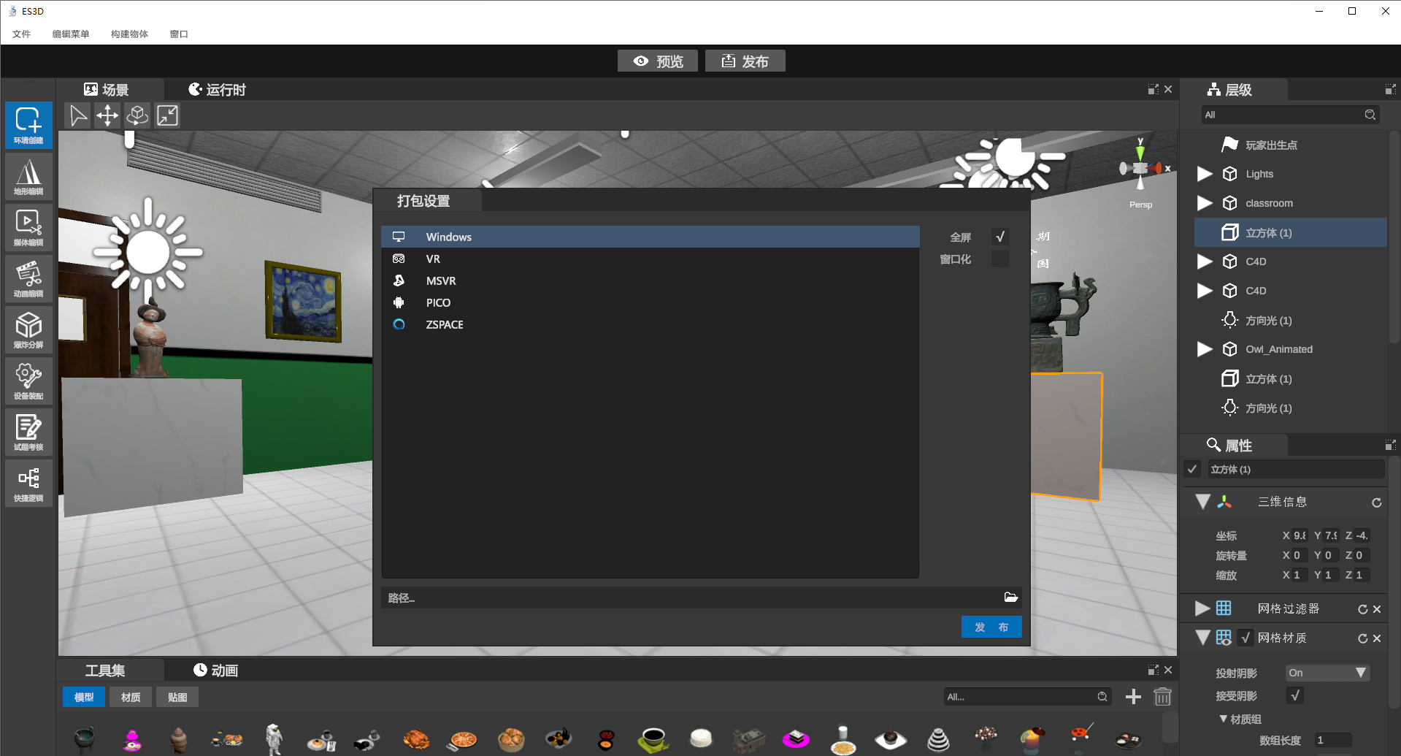The image size is (1401, 756).
Task: Collapse the 材质组 group
Action: tap(1223, 719)
